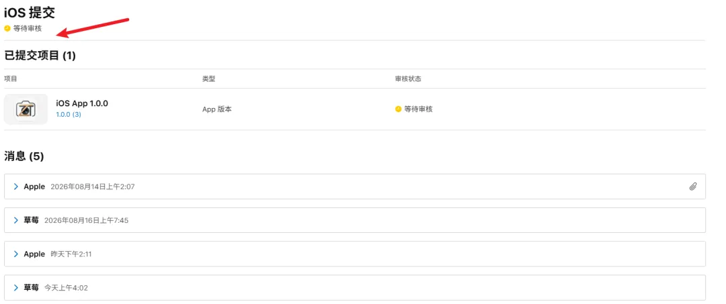The width and height of the screenshot is (726, 304).
Task: Click the yellow status dot in 审核状态 column
Action: [x=398, y=109]
